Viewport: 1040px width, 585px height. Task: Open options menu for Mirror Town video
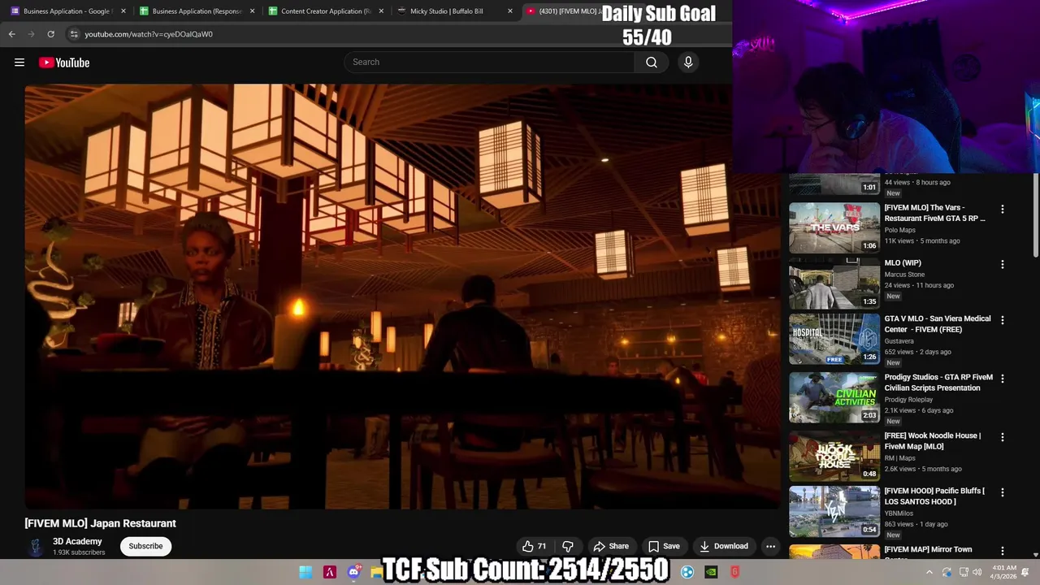coord(1002,551)
